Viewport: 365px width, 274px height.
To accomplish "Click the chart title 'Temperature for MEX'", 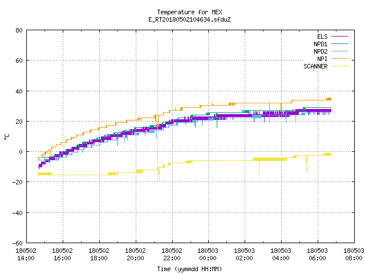I will click(189, 12).
